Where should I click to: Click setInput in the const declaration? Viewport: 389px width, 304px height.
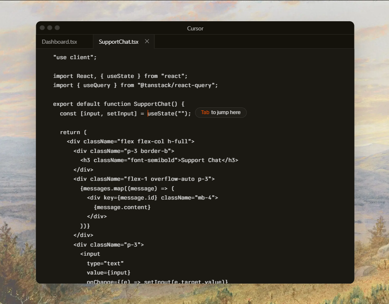click(x=120, y=113)
